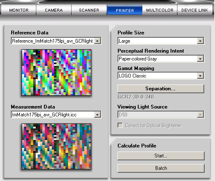Expand the Gamut Mapping dropdown arrow

pos(200,76)
